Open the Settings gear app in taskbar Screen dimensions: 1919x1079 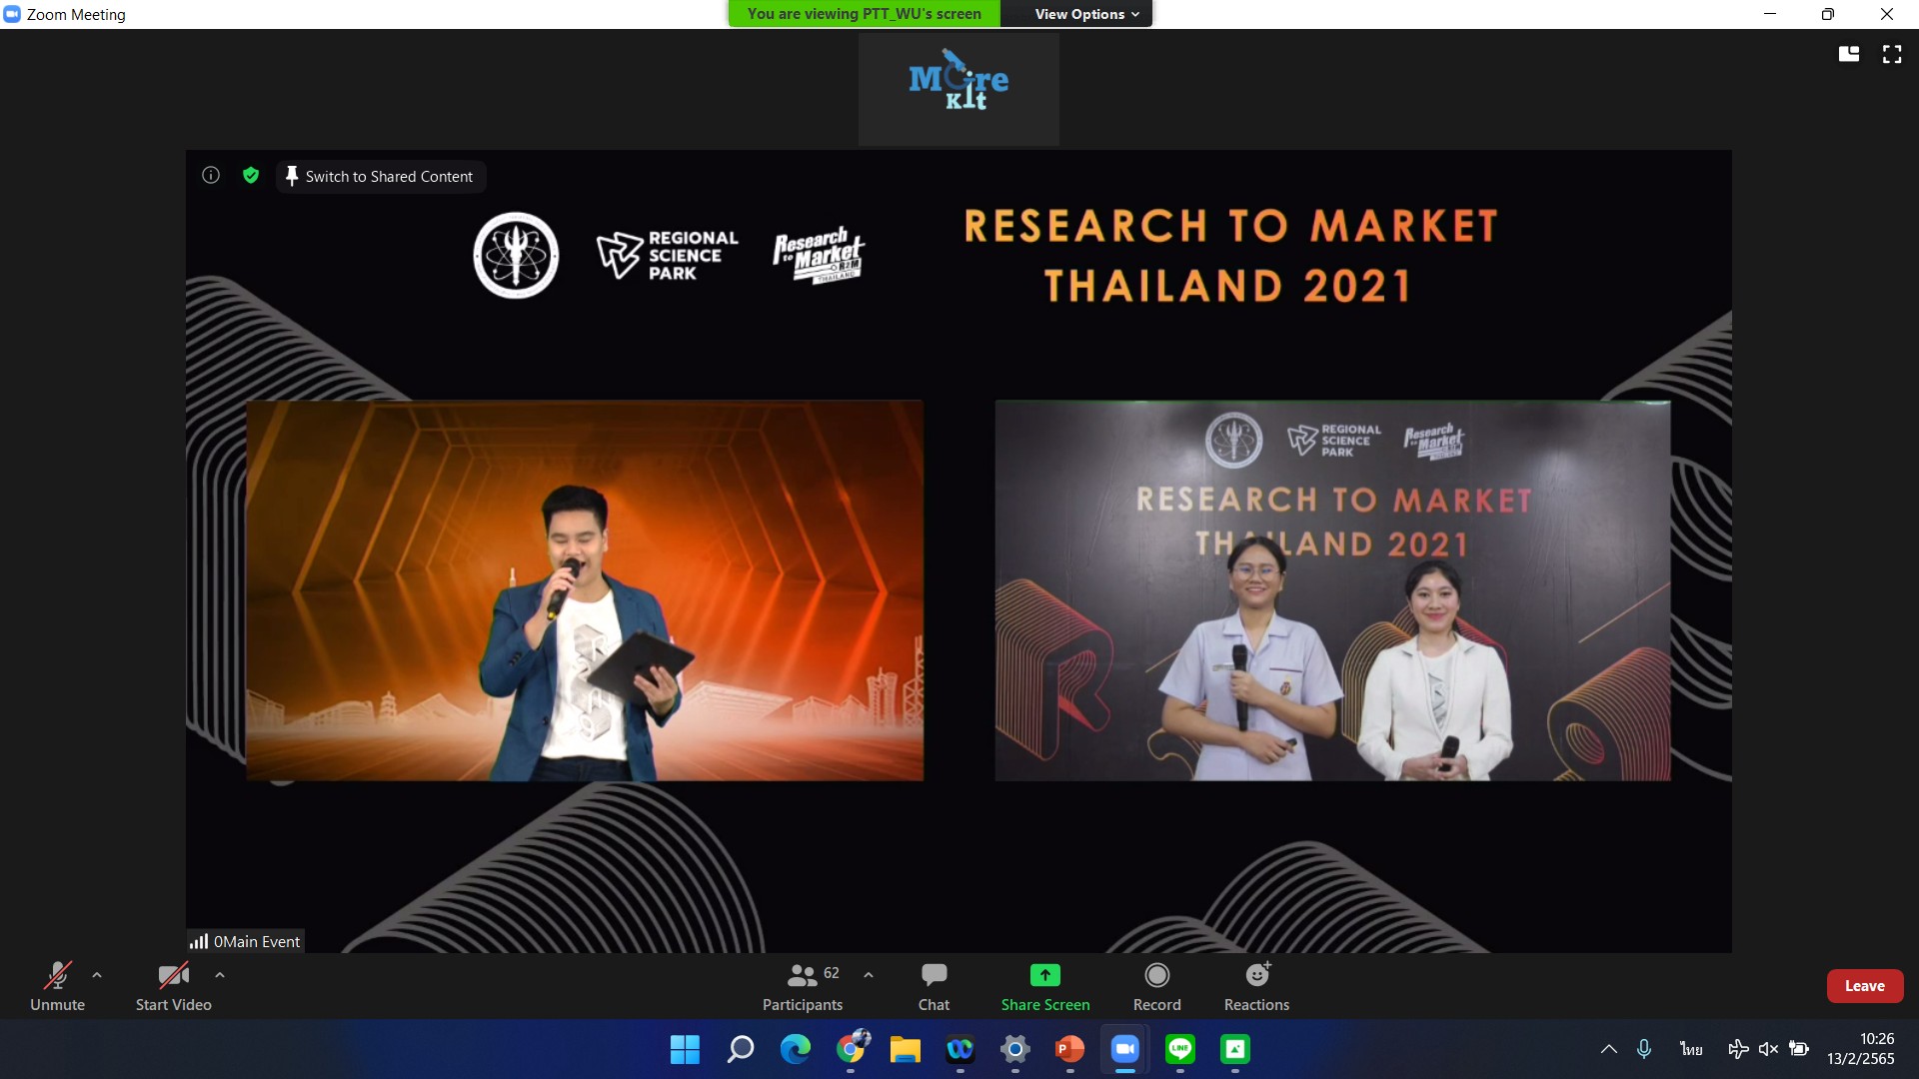pyautogui.click(x=1015, y=1049)
